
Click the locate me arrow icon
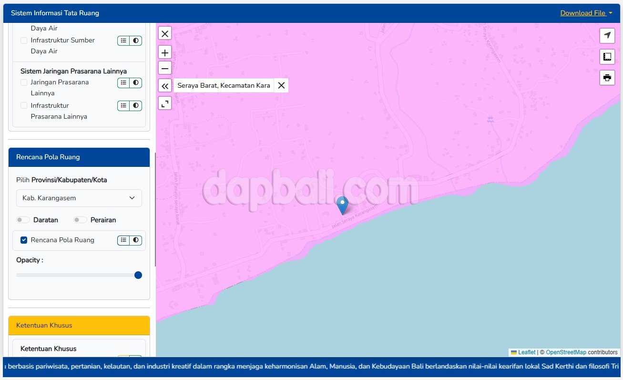pyautogui.click(x=607, y=35)
